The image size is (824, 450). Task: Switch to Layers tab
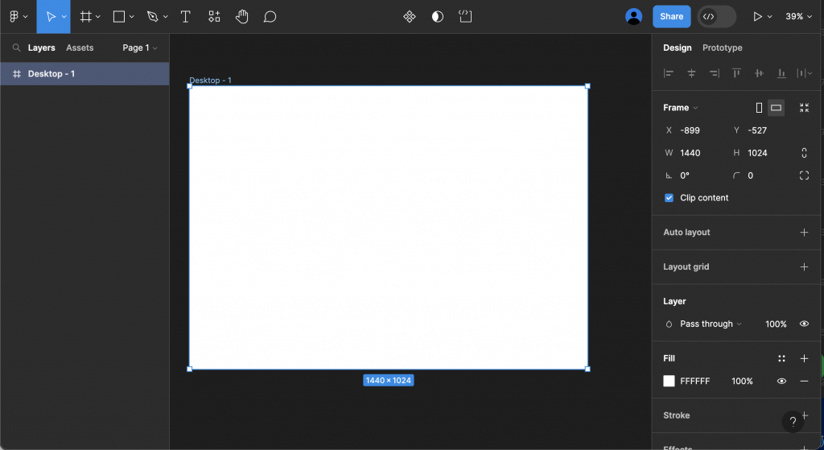coord(42,47)
